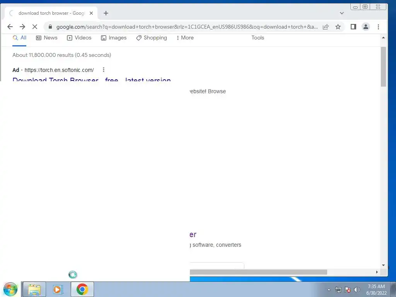
Task: Expand the tab search chevron
Action: coord(342,13)
